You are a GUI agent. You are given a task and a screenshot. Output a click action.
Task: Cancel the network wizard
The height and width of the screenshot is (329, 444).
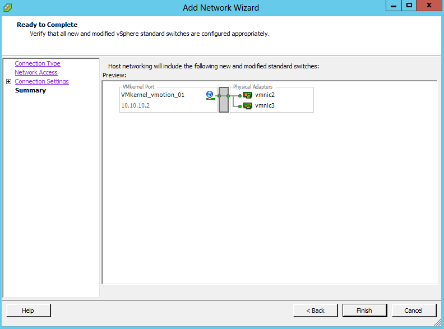tap(414, 311)
